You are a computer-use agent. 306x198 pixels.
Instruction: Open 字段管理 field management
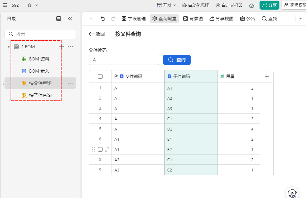point(134,19)
